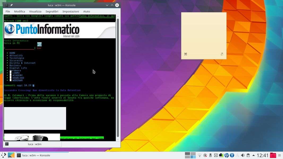
Task: Open the clipboard tray icon
Action: coord(248,155)
